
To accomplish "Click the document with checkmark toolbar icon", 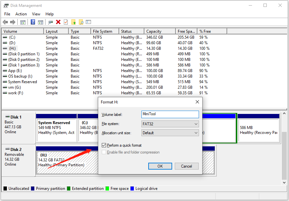I will coord(66,22).
